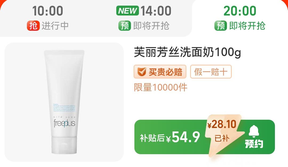Tap 即将开抢 label under 20:00
This screenshot has height=167, width=288.
point(247,26)
